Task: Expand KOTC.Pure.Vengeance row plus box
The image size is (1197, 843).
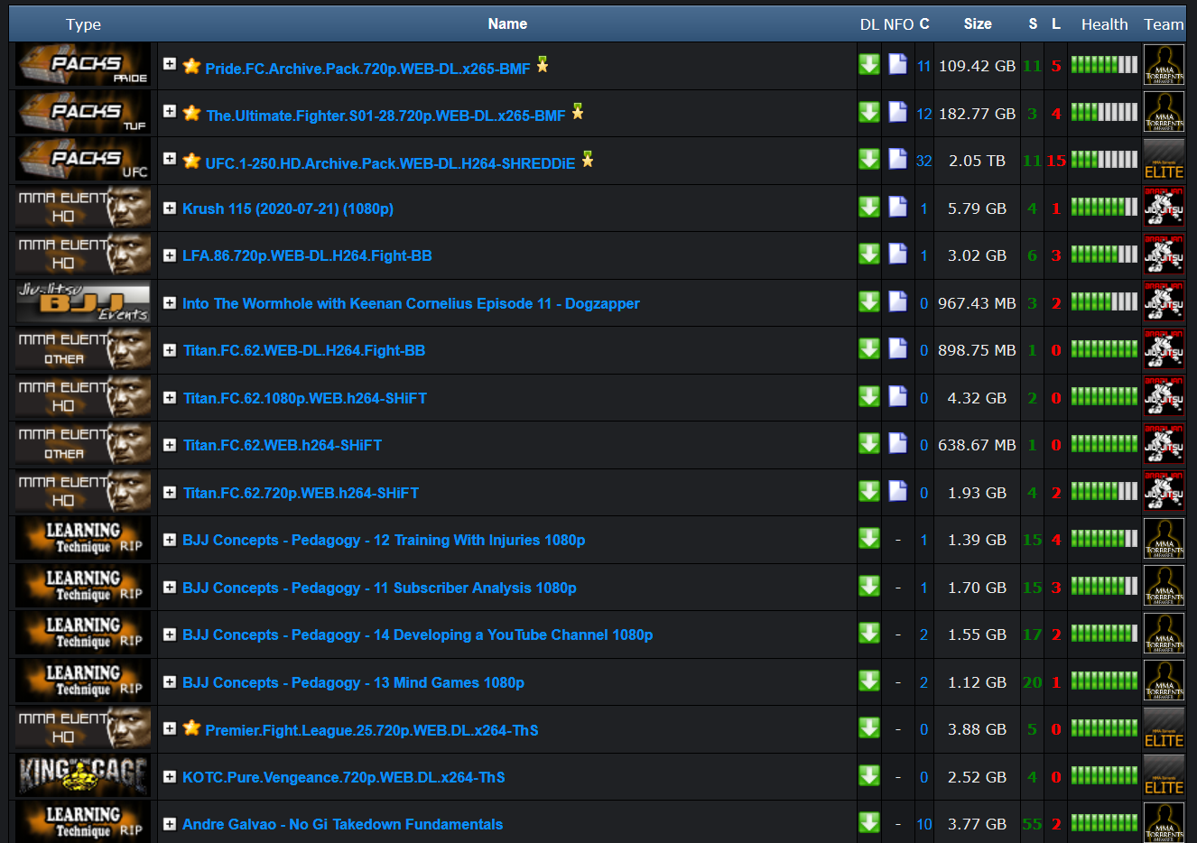Action: (x=170, y=776)
